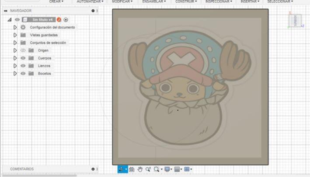Select the Origen tree row label
310x177 pixels.
(43, 50)
